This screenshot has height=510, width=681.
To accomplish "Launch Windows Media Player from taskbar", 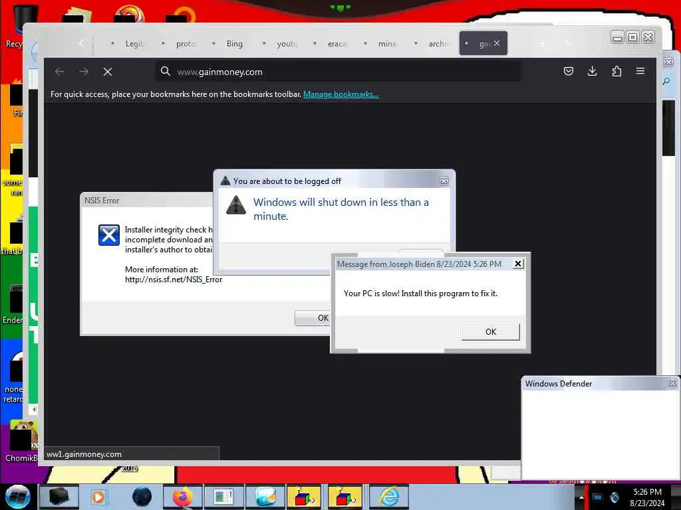I will tap(98, 497).
